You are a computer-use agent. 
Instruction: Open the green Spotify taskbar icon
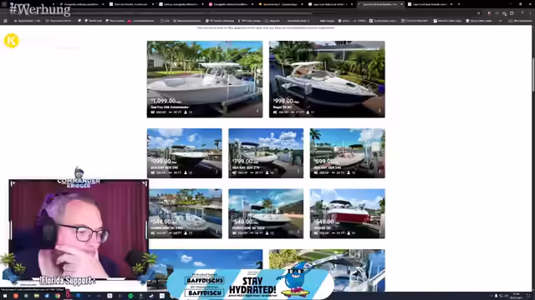click(x=130, y=296)
